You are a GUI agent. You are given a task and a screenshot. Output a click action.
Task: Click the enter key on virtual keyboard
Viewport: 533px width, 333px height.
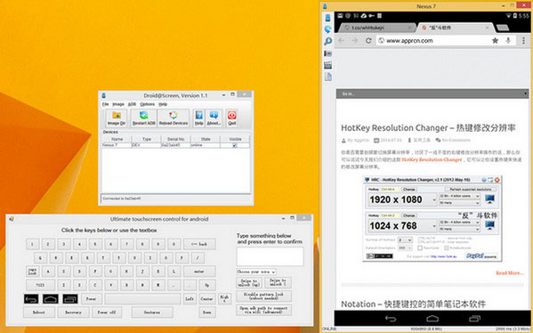[199, 272]
